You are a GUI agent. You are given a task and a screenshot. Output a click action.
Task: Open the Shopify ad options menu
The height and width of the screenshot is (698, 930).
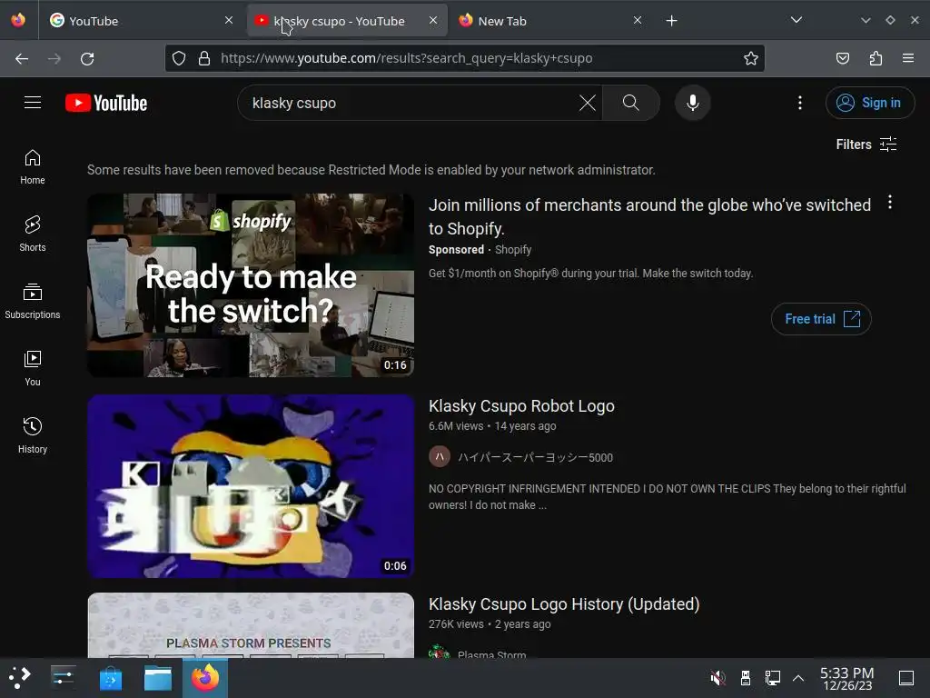(890, 203)
